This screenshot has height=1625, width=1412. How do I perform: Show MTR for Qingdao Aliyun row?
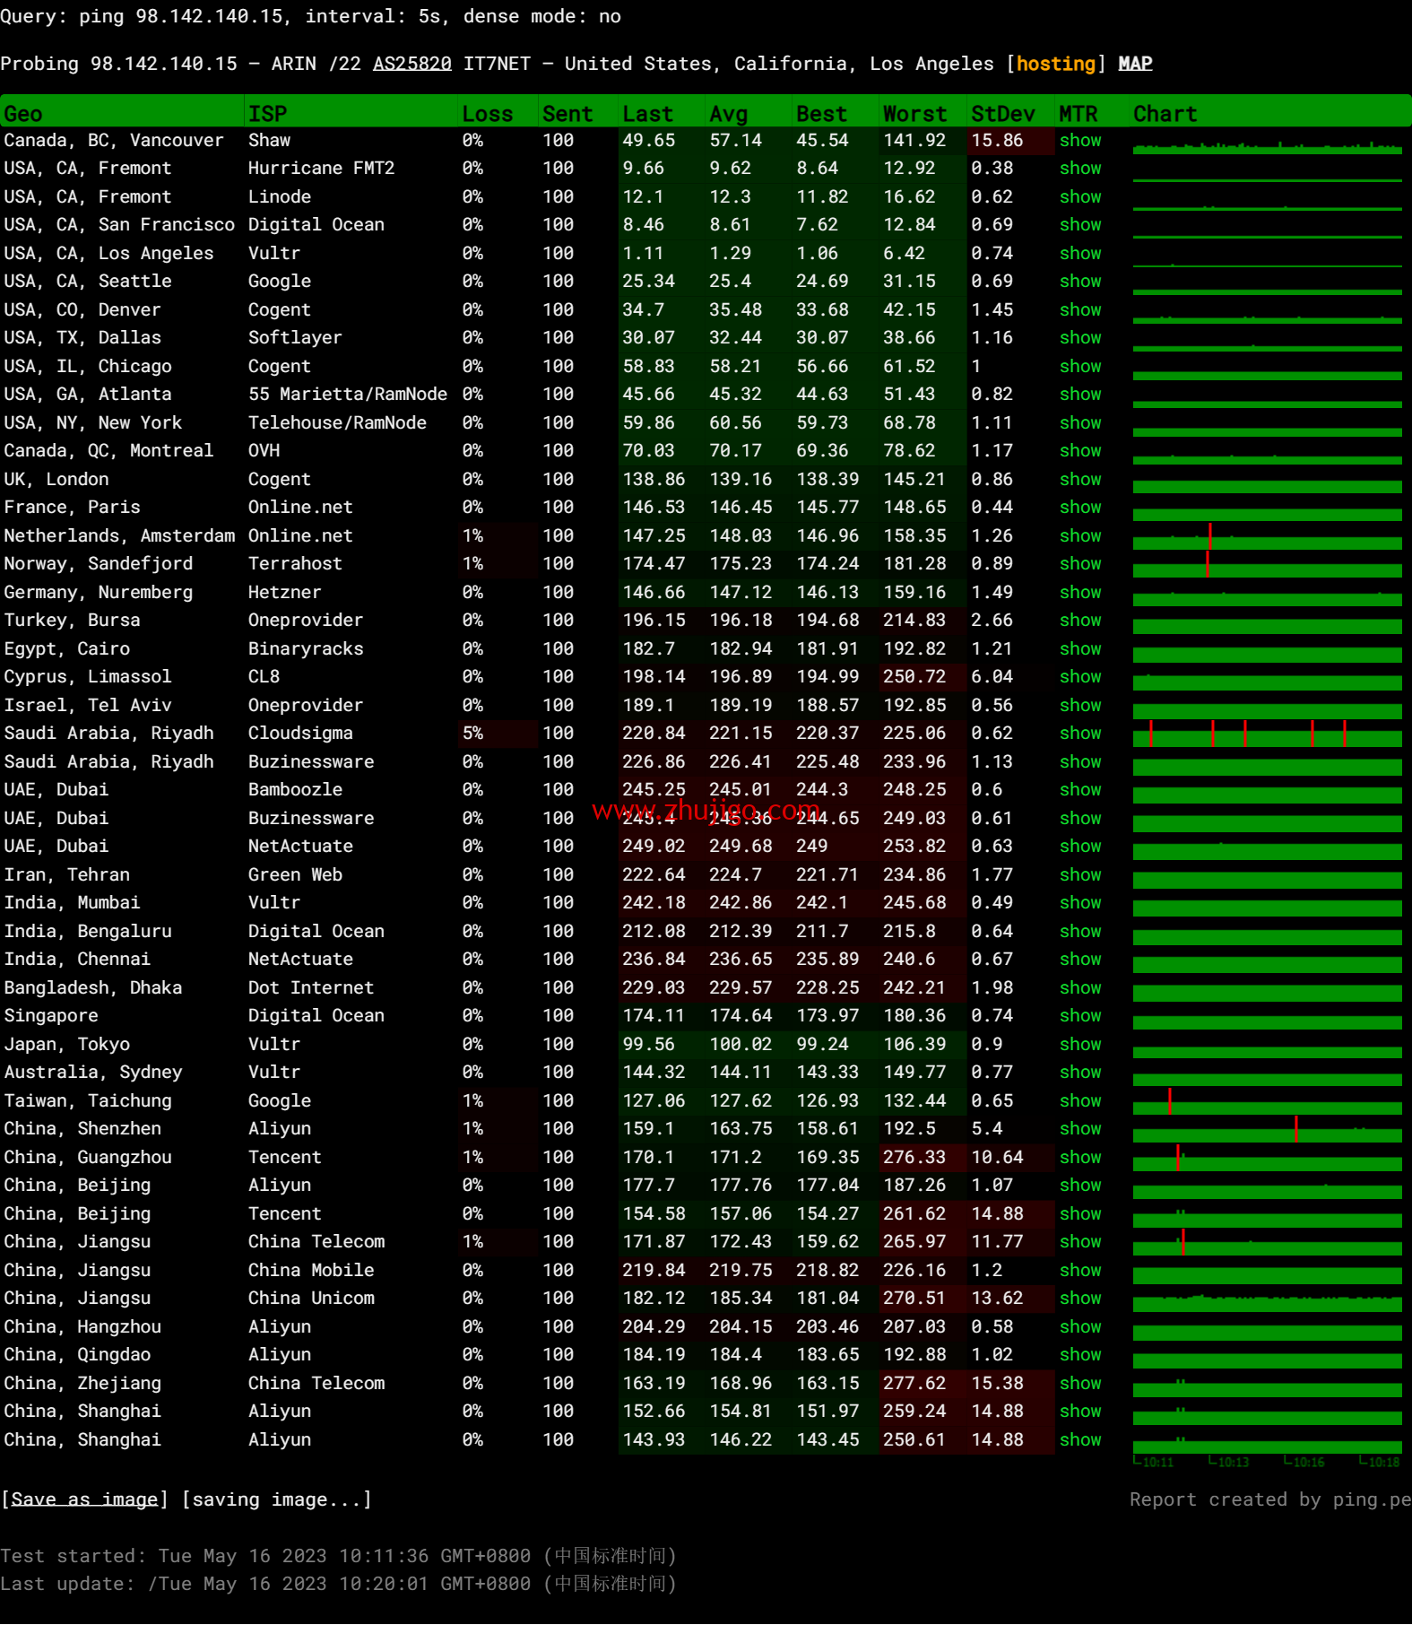[1080, 1355]
